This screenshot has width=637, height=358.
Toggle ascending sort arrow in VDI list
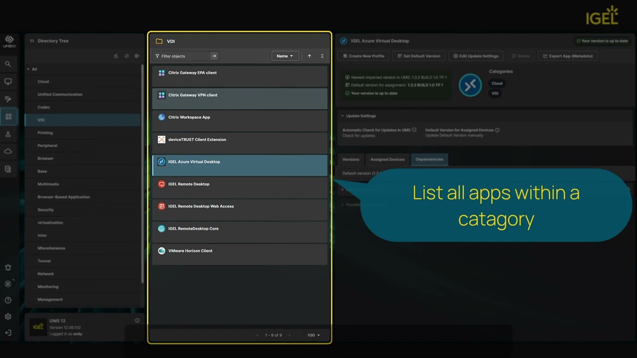click(x=310, y=56)
